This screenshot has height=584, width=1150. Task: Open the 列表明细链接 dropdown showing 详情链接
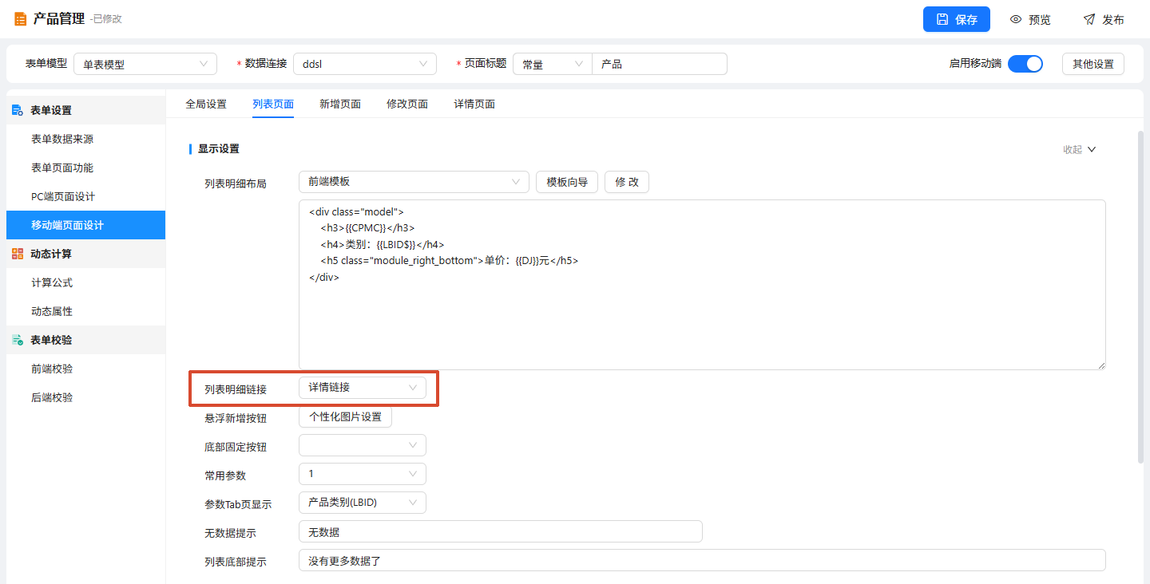363,388
